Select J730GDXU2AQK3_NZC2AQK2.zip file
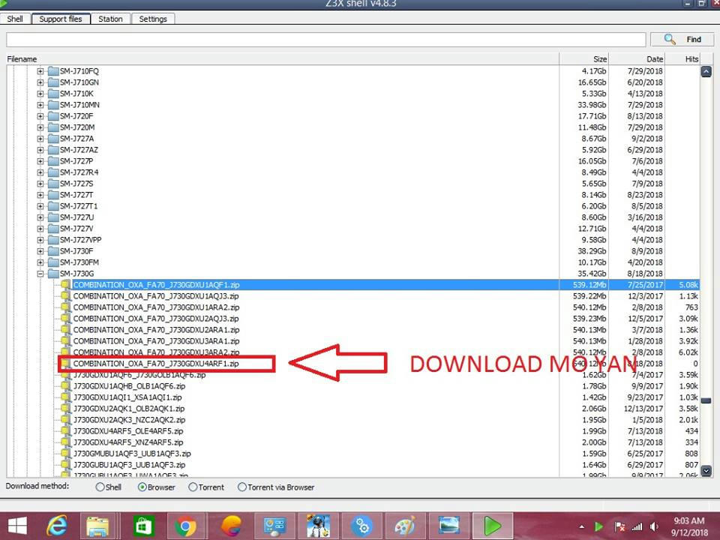The width and height of the screenshot is (720, 540). (130, 420)
